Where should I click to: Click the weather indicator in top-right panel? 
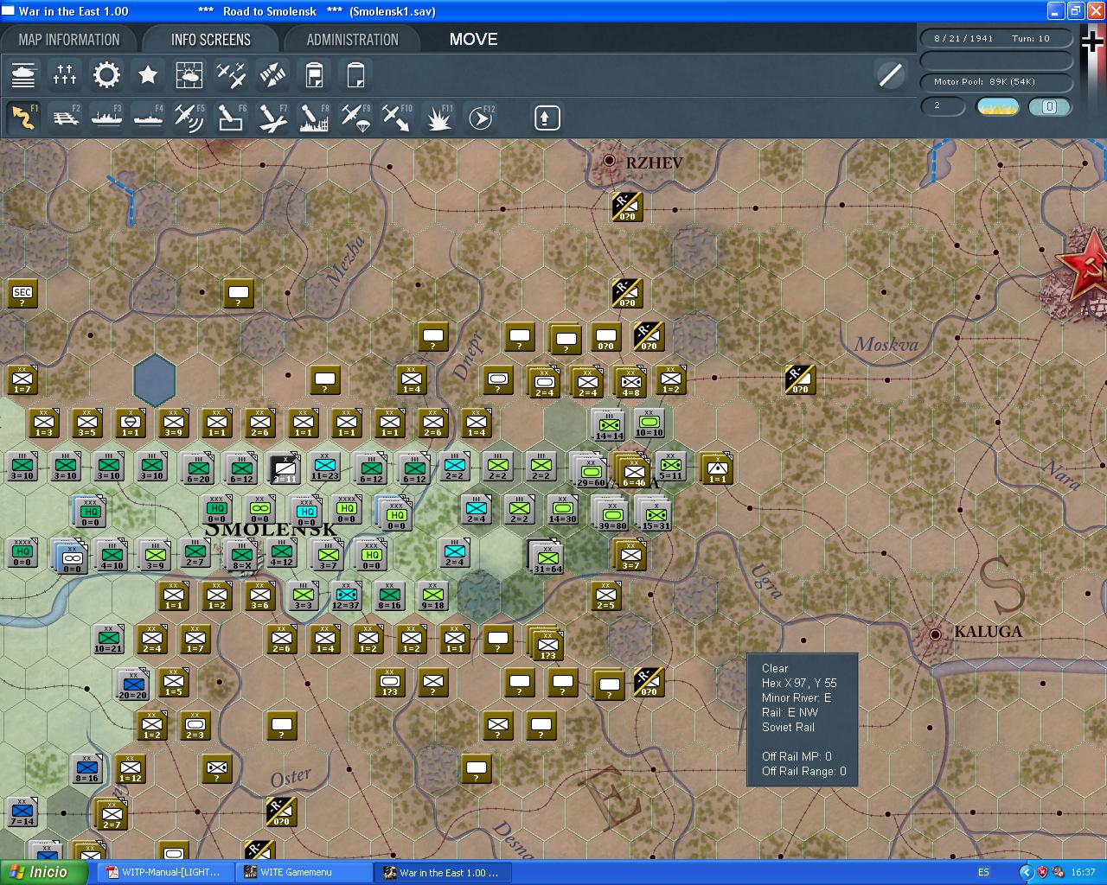pyautogui.click(x=998, y=106)
